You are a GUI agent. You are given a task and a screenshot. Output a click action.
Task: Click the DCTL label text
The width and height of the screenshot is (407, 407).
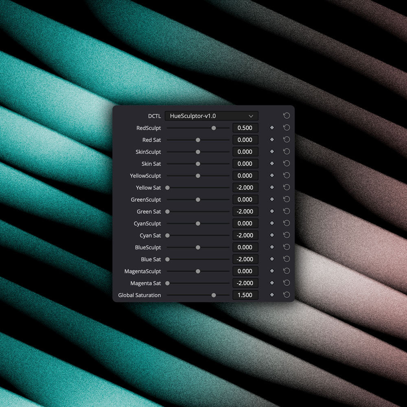point(154,116)
